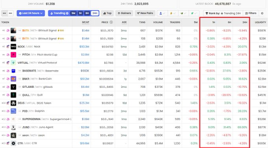Open the New Pairs tab

(x=145, y=13)
